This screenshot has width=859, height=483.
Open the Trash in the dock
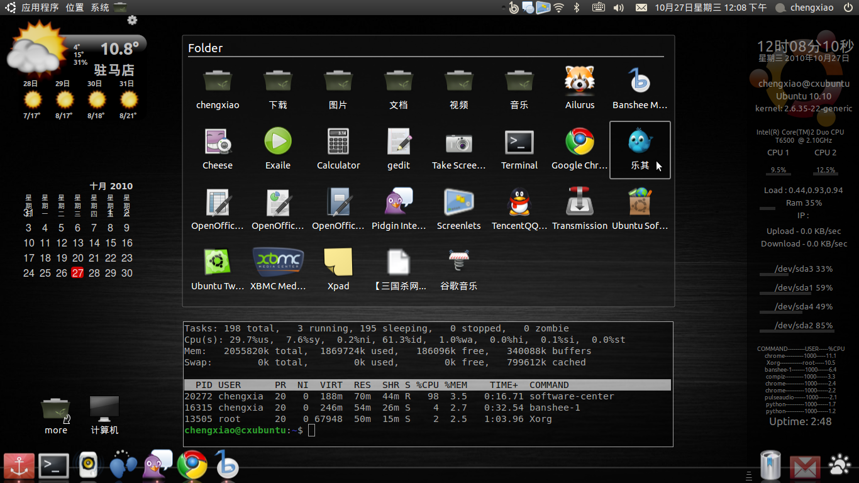click(771, 465)
